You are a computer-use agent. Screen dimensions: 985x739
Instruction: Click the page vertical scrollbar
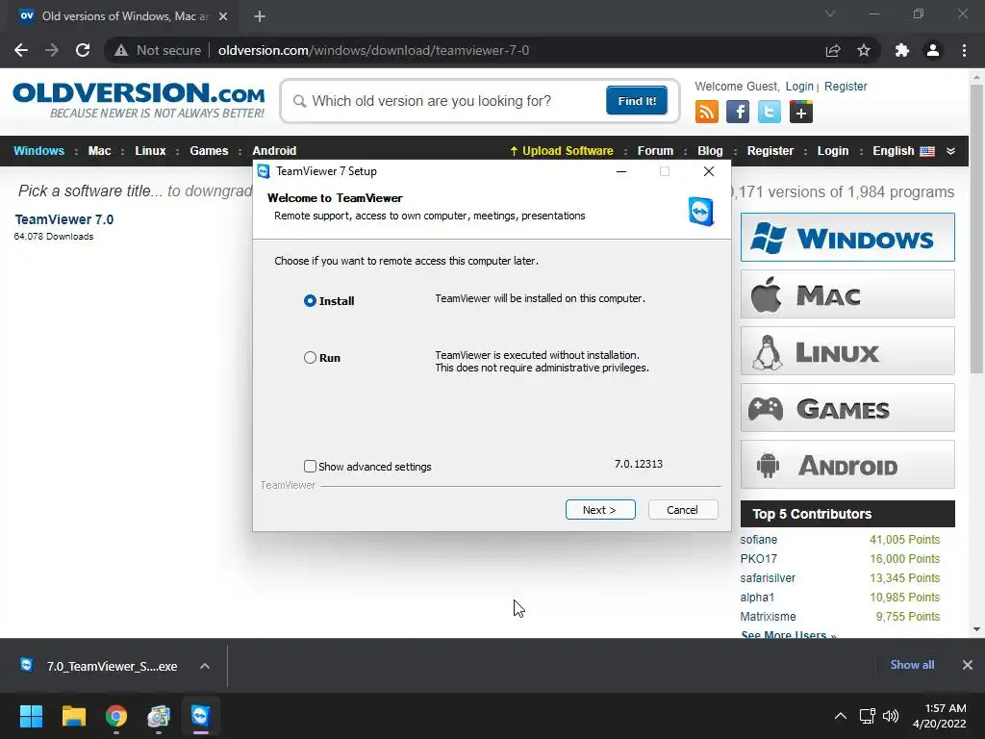976,229
